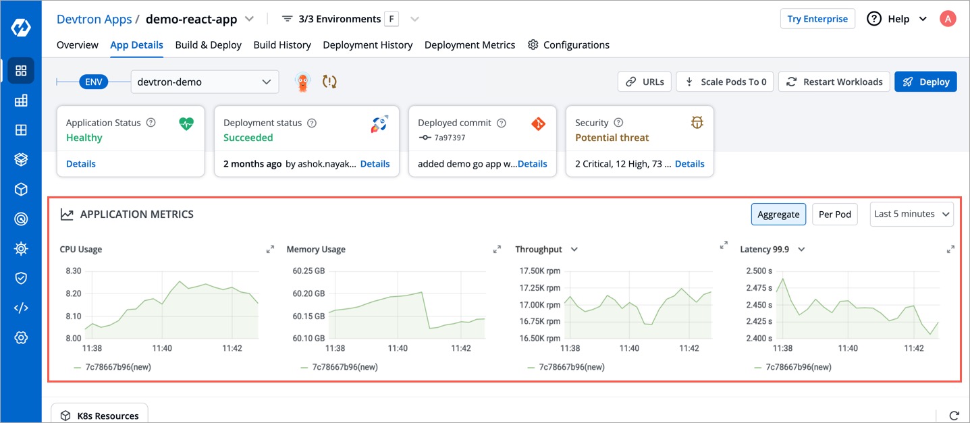The width and height of the screenshot is (970, 423).
Task: Open the devtron-demo environment dropdown
Action: [x=205, y=81]
